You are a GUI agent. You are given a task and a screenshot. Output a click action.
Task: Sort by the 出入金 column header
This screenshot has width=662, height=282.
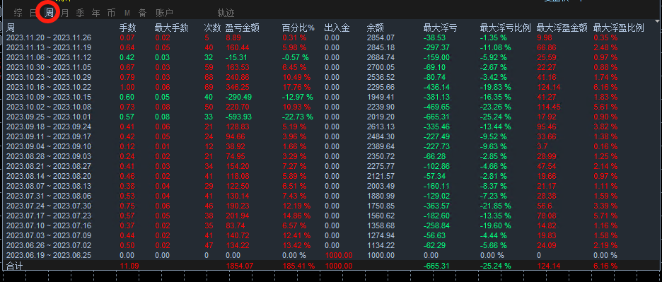pyautogui.click(x=337, y=28)
